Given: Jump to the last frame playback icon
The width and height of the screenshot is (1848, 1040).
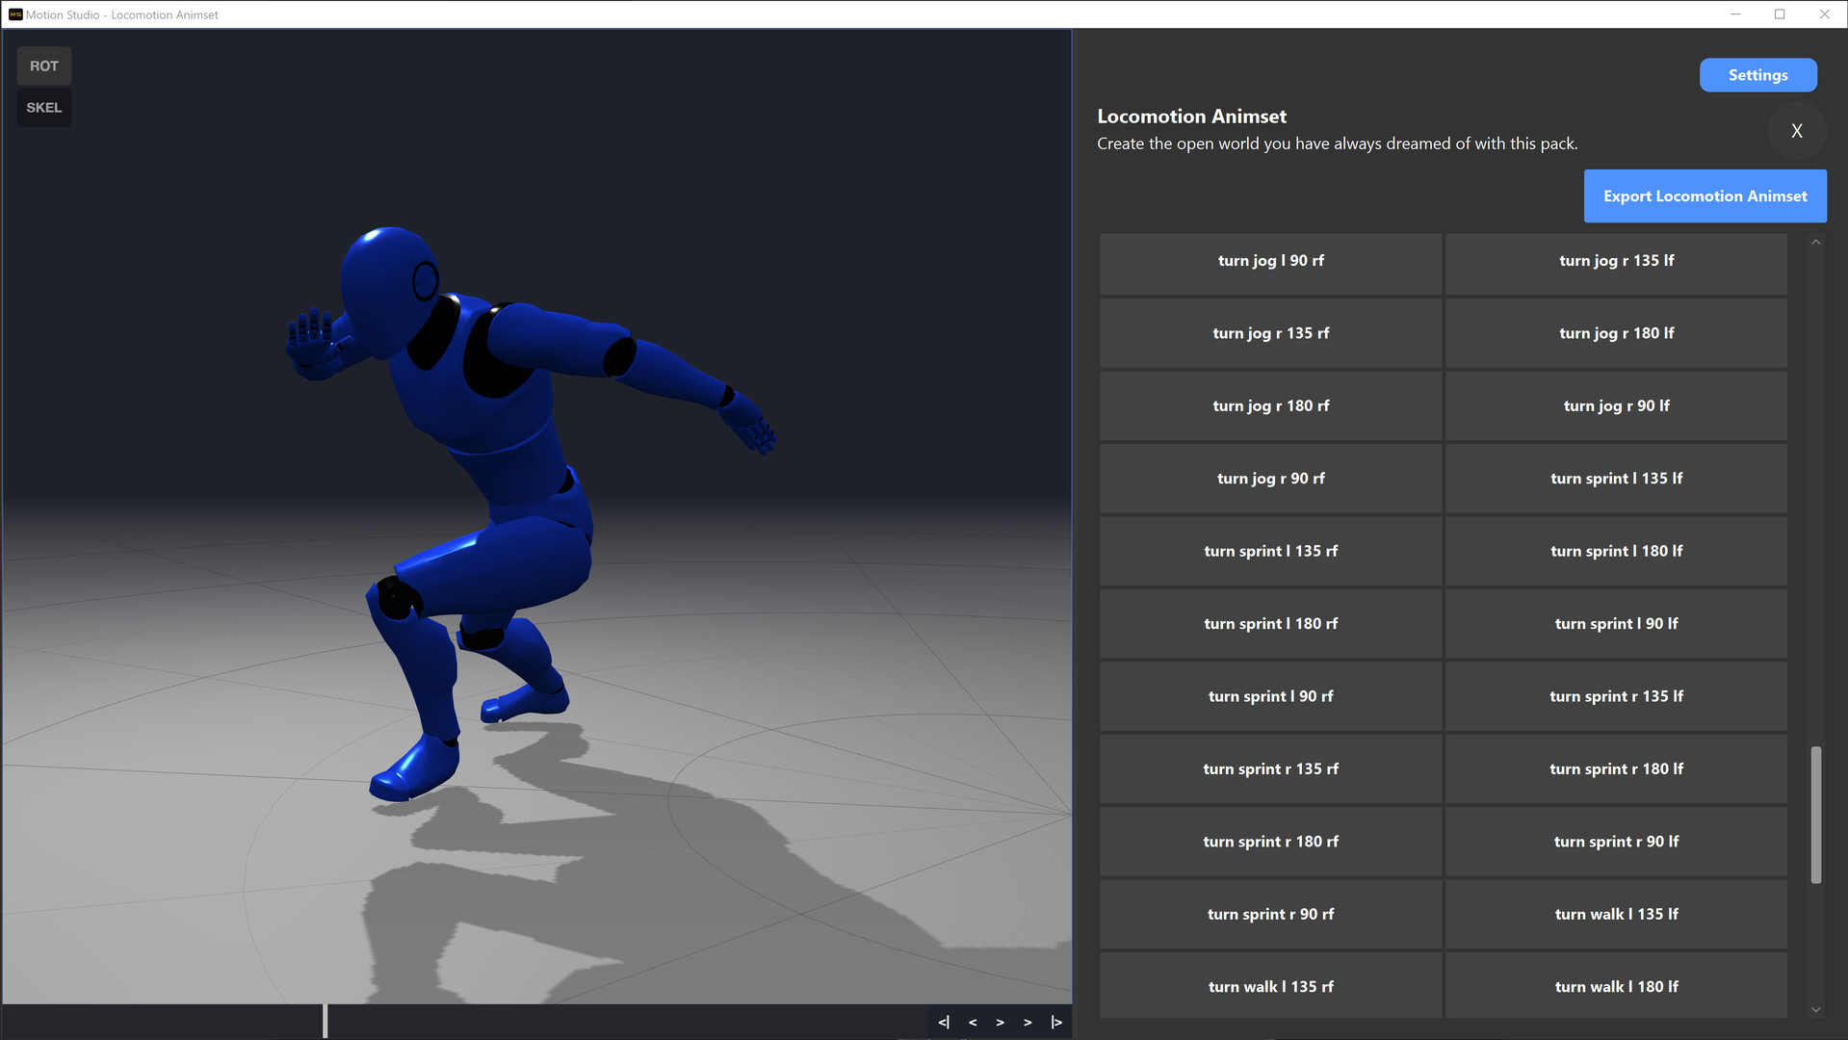Looking at the screenshot, I should tap(1055, 1022).
